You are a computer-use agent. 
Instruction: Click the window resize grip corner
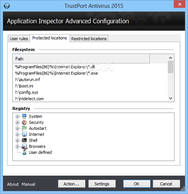click(183, 189)
